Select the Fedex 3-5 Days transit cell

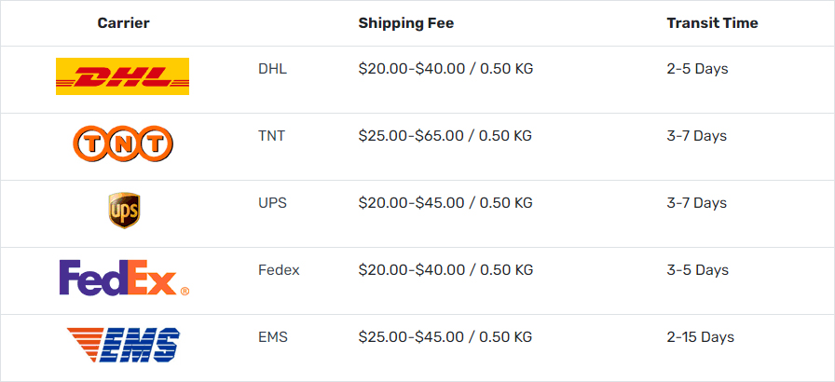(x=697, y=270)
